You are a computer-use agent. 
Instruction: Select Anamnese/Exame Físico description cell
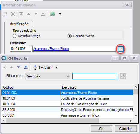(x=97, y=93)
